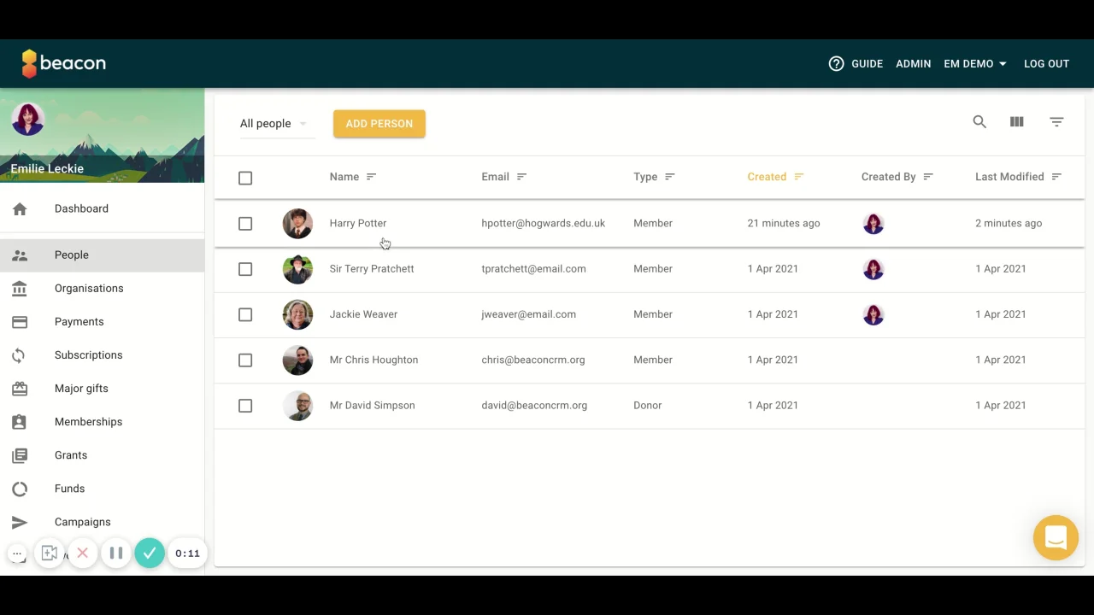Viewport: 1094px width, 615px height.
Task: Click the Created column header label
Action: [x=767, y=177]
